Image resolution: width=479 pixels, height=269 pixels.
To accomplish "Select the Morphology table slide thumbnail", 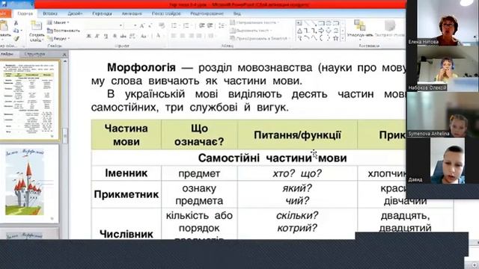I will tap(30, 100).
